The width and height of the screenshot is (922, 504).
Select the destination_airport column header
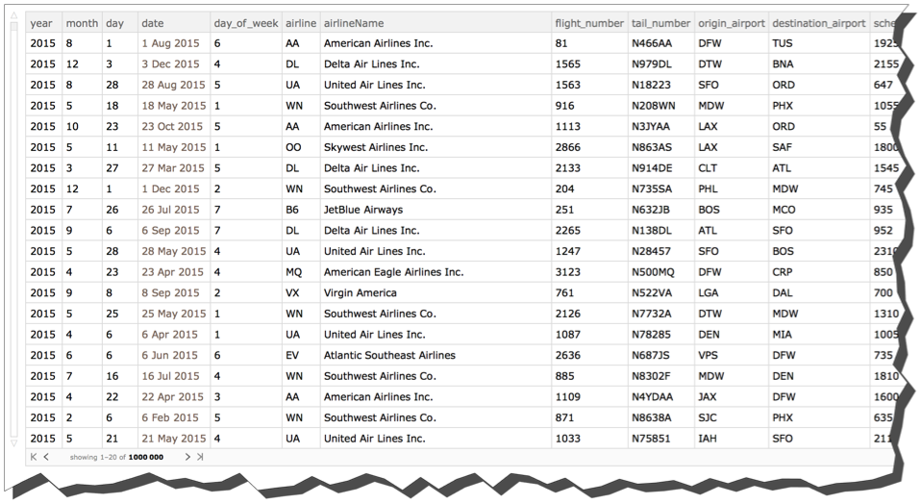tap(818, 23)
